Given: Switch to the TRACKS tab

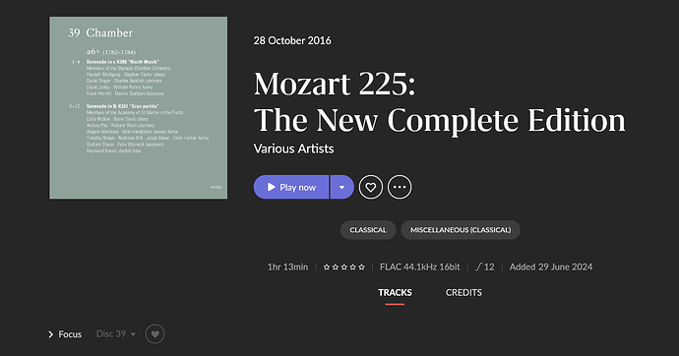Looking at the screenshot, I should tap(395, 293).
